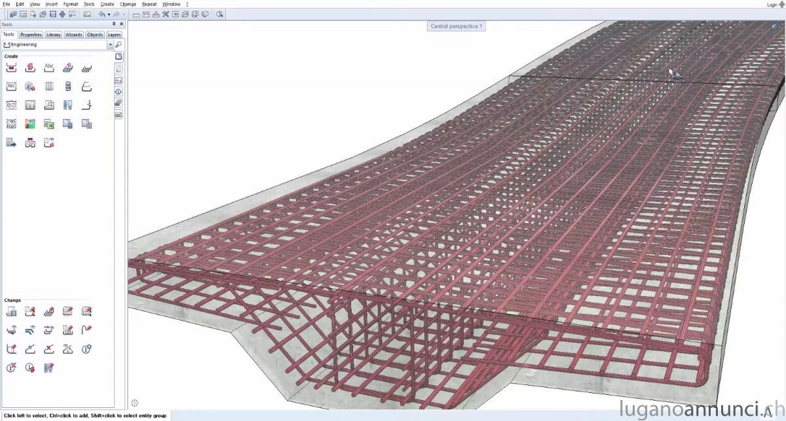Open the Edit menu

tap(20, 4)
